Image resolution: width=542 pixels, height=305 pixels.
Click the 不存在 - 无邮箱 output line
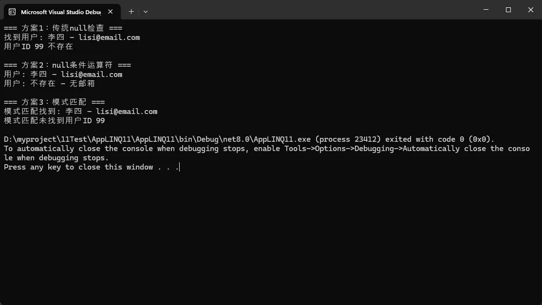49,84
